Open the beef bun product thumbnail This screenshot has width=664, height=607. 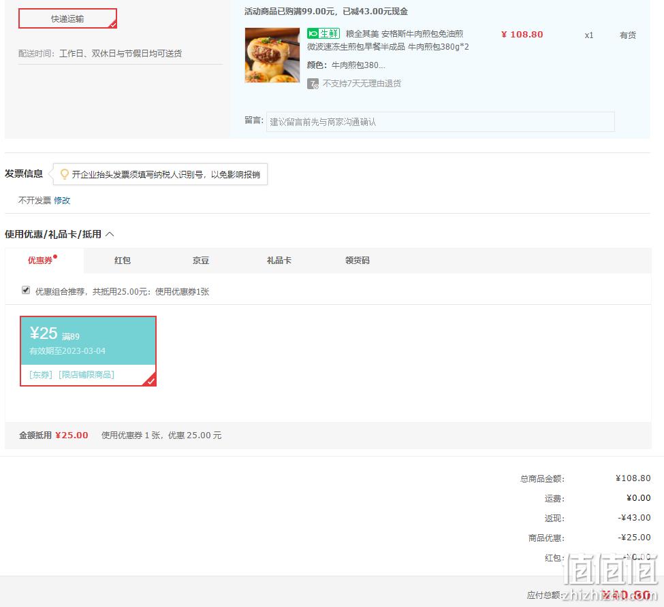click(x=272, y=55)
